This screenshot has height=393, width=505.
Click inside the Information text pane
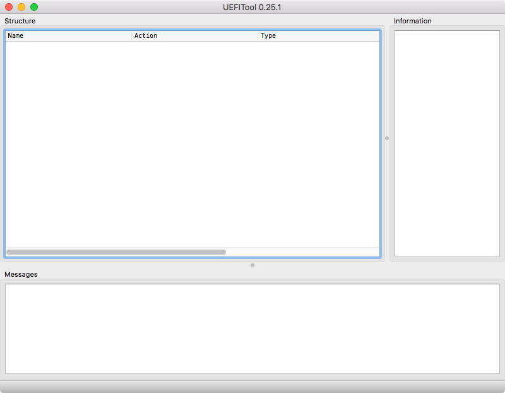447,144
